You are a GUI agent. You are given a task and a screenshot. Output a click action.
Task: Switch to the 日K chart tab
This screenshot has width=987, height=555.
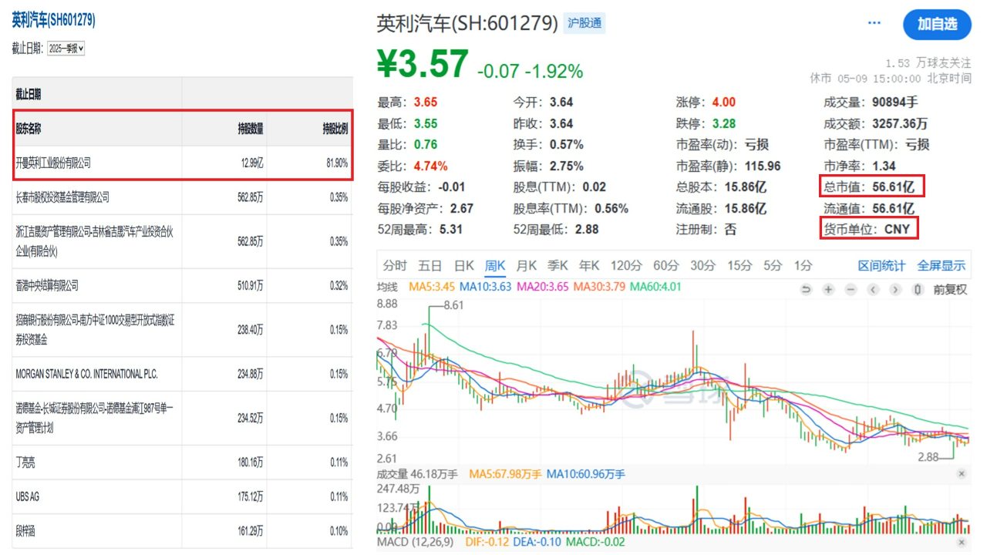click(463, 265)
